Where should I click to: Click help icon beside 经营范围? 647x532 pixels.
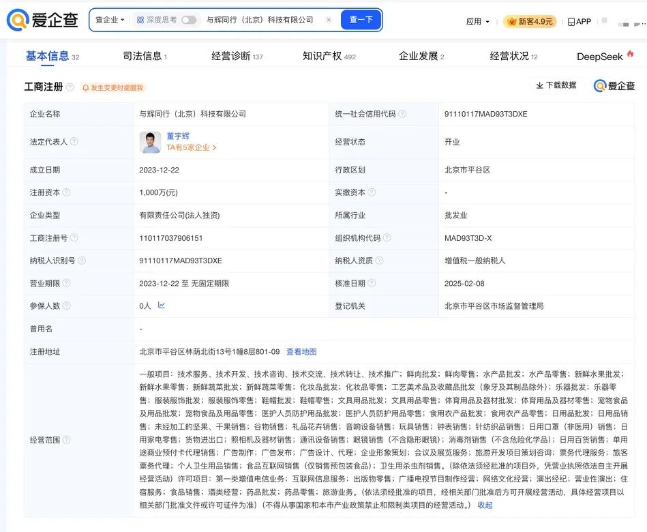(x=66, y=440)
